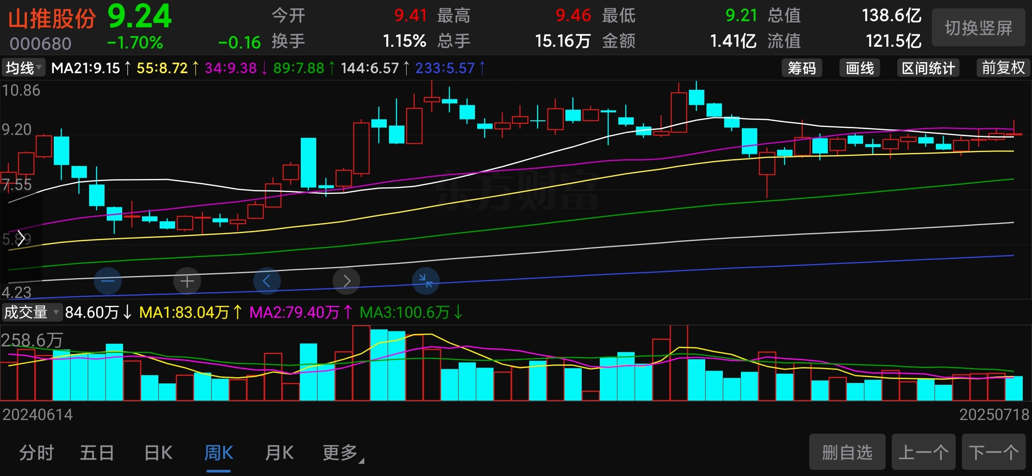Open the 更多 period menu
1032x476 pixels.
pyautogui.click(x=343, y=453)
